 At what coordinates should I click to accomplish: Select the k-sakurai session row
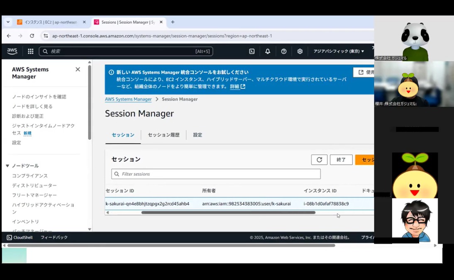[x=147, y=204]
